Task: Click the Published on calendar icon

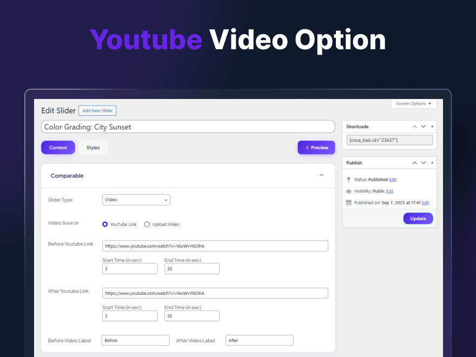Action: pyautogui.click(x=348, y=202)
